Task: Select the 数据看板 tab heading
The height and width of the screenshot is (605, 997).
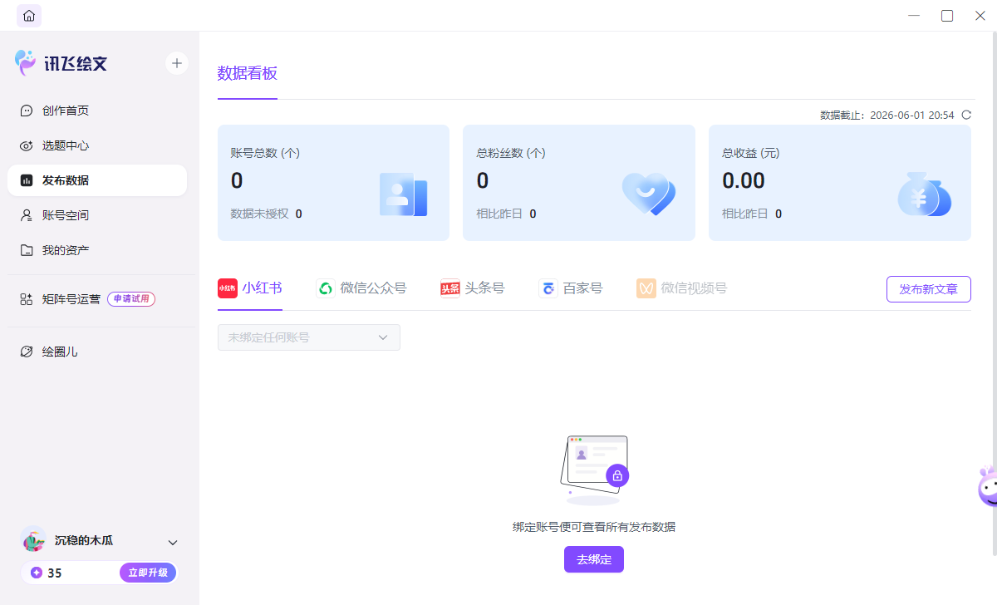Action: (248, 73)
